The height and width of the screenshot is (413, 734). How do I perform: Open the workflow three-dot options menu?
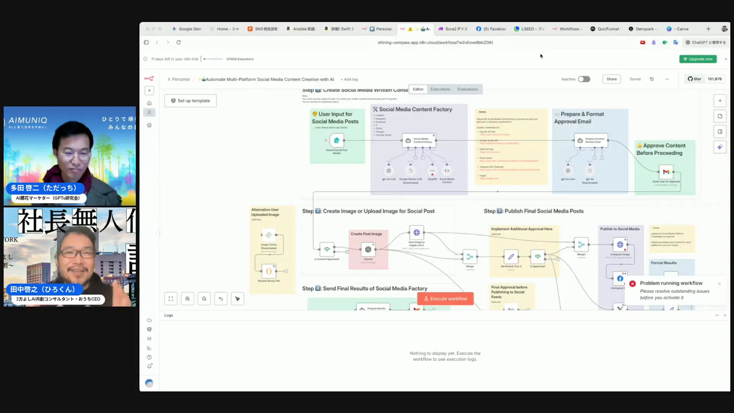(x=667, y=79)
